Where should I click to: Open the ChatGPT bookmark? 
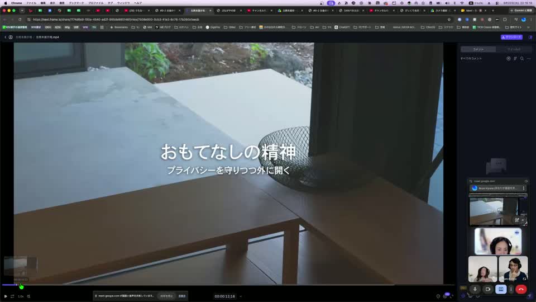pyautogui.click(x=342, y=27)
